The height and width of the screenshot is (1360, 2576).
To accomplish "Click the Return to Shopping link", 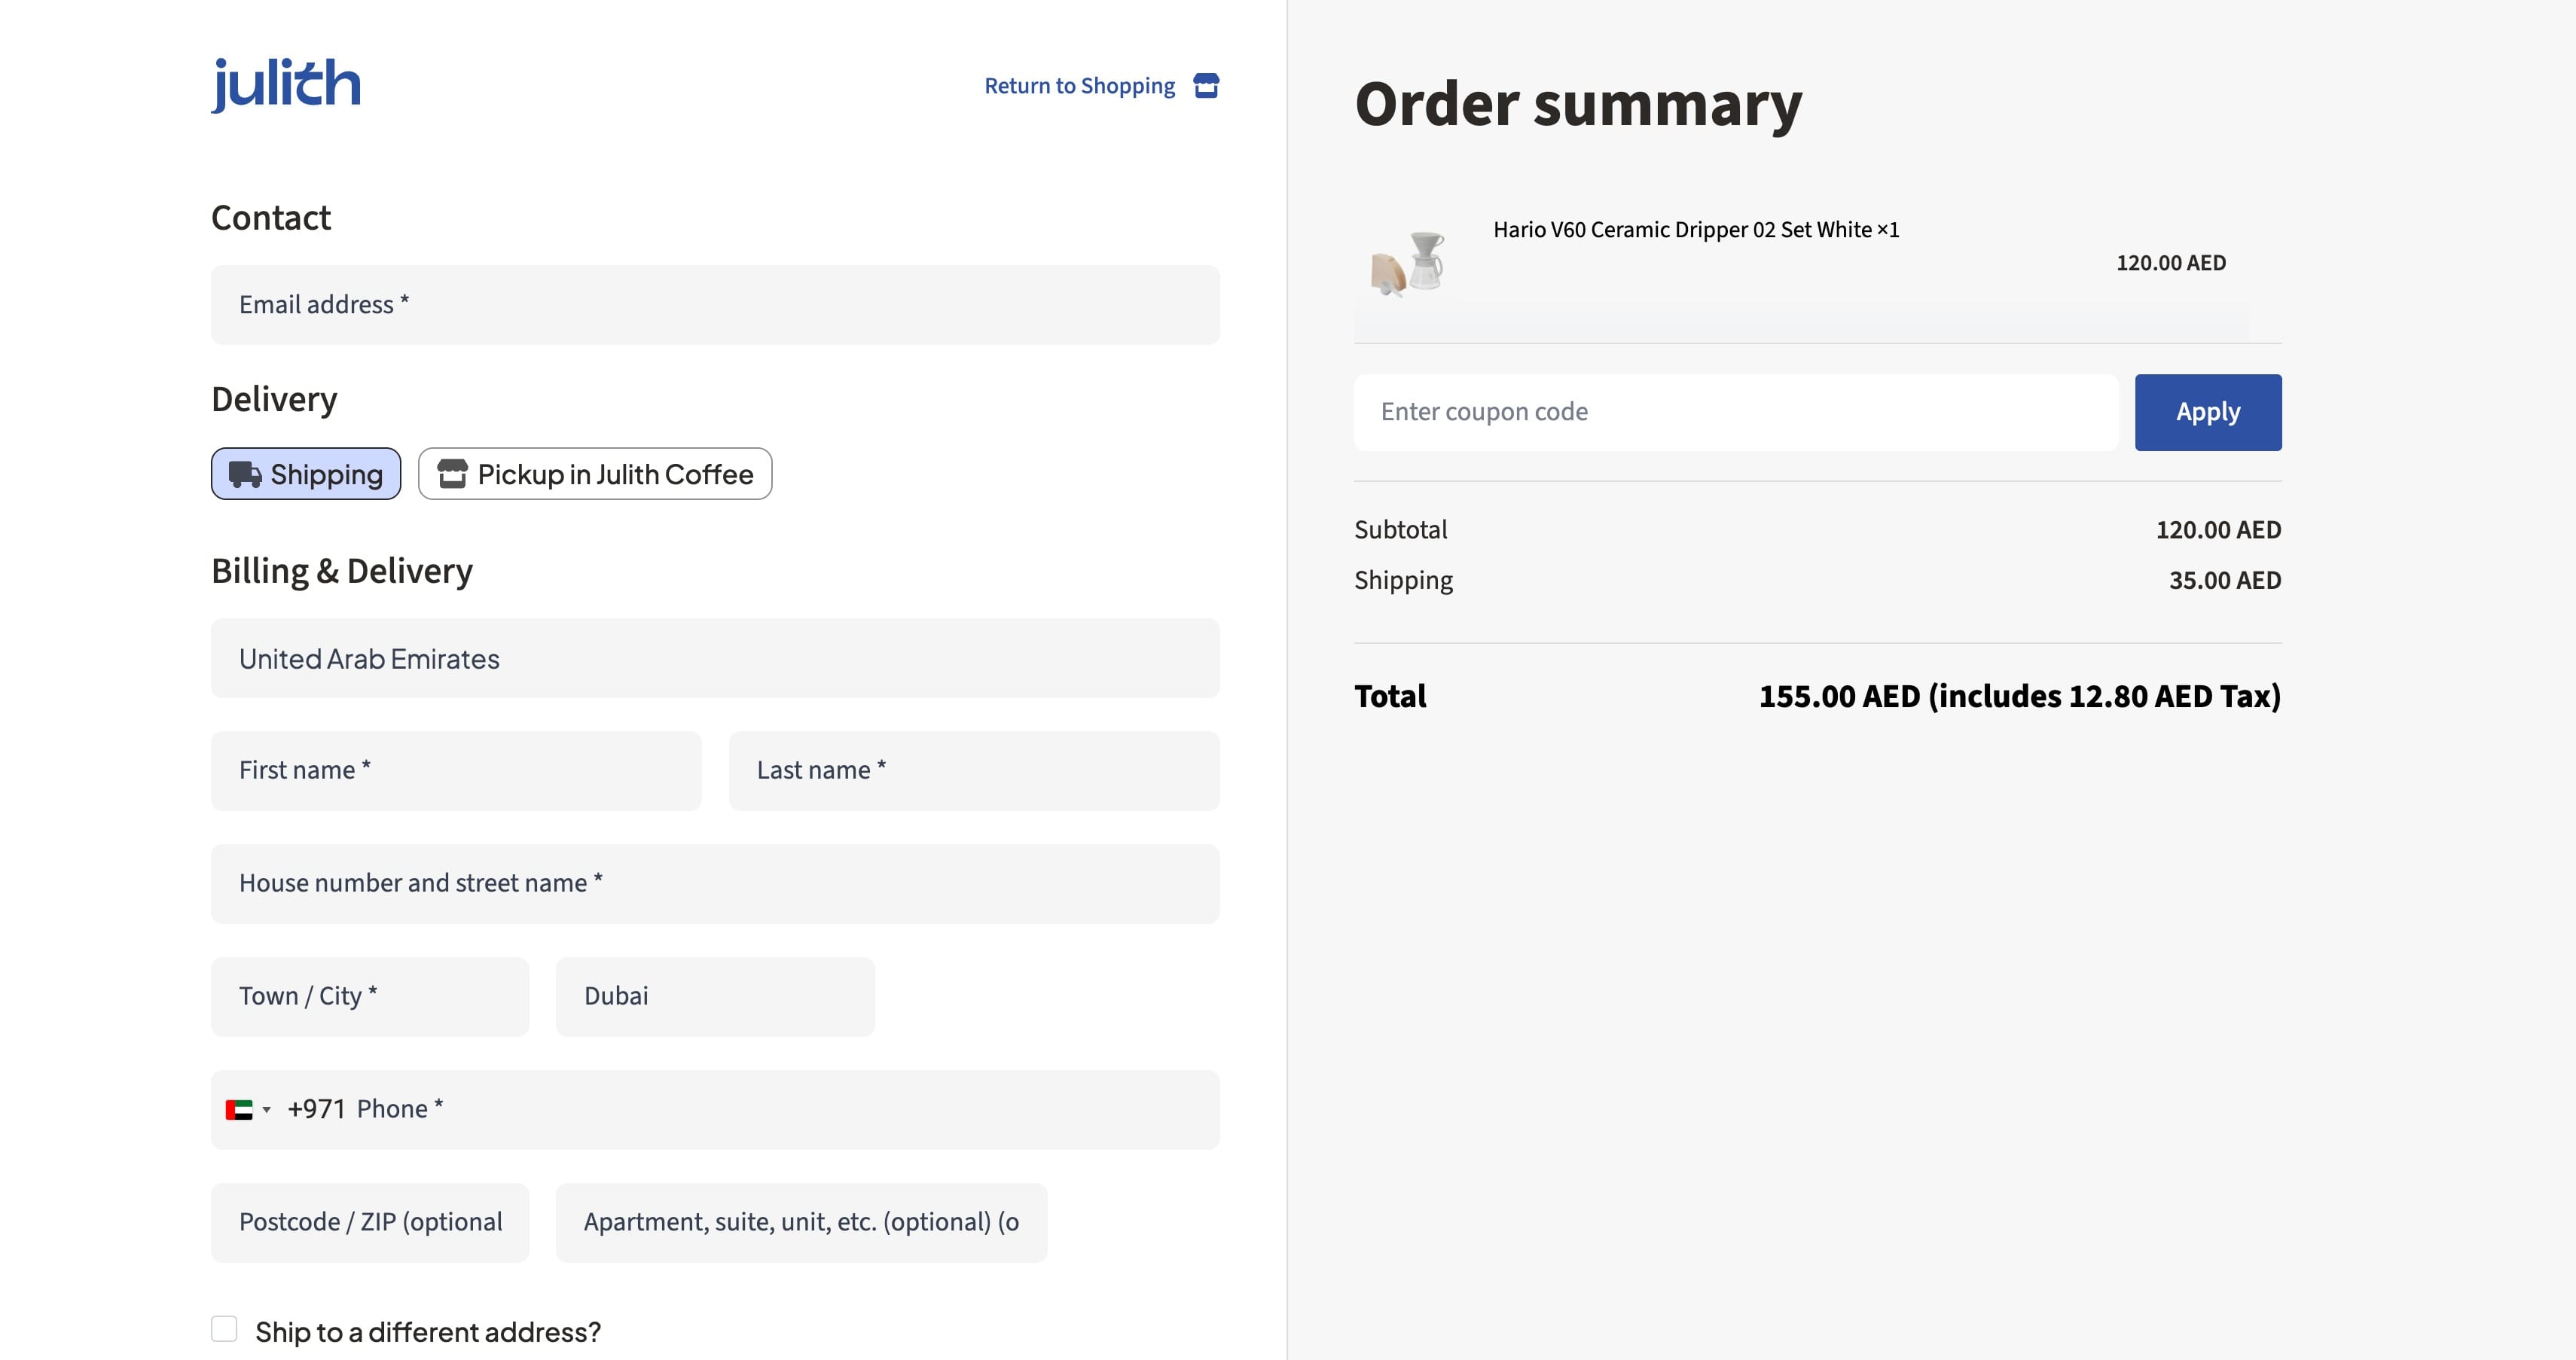I will coord(1079,86).
